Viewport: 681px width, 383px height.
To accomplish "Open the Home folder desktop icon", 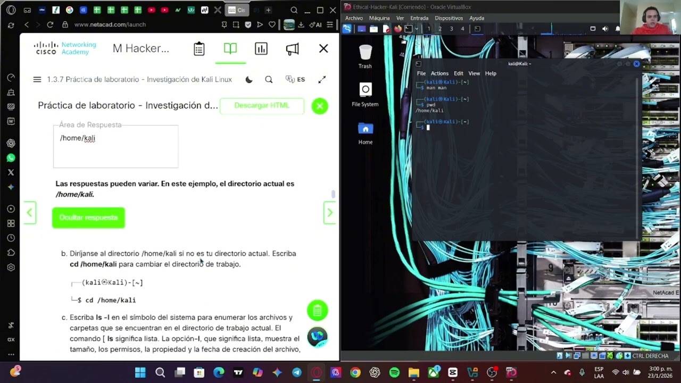I will 366,133.
